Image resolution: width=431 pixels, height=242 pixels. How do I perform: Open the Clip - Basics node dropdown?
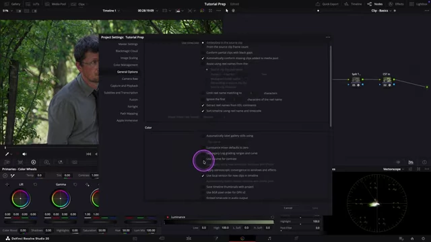[x=381, y=11]
